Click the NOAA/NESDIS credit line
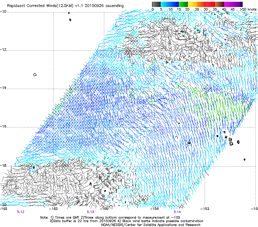Image resolution: width=258 pixels, height=227 pixels. click(x=151, y=225)
